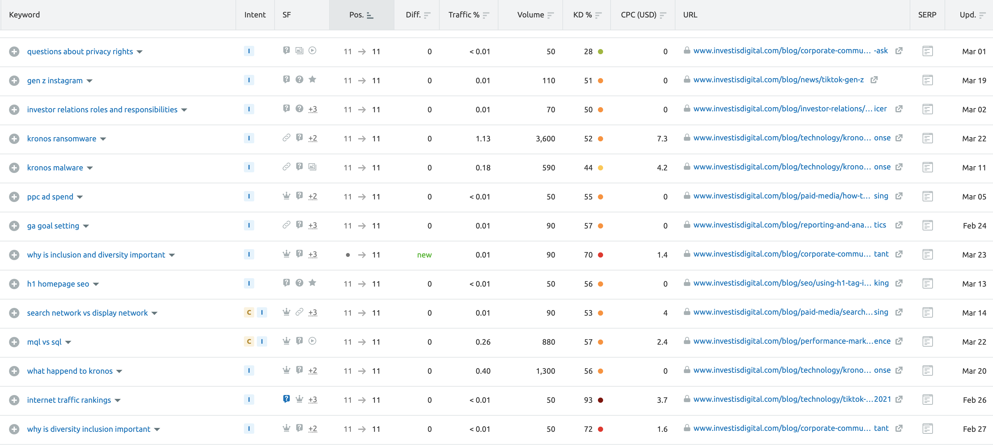
Task: Click the SERP snapshot icon for mql vs sql
Action: [x=927, y=342]
